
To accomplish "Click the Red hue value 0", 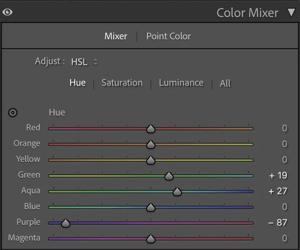I will coord(284,128).
